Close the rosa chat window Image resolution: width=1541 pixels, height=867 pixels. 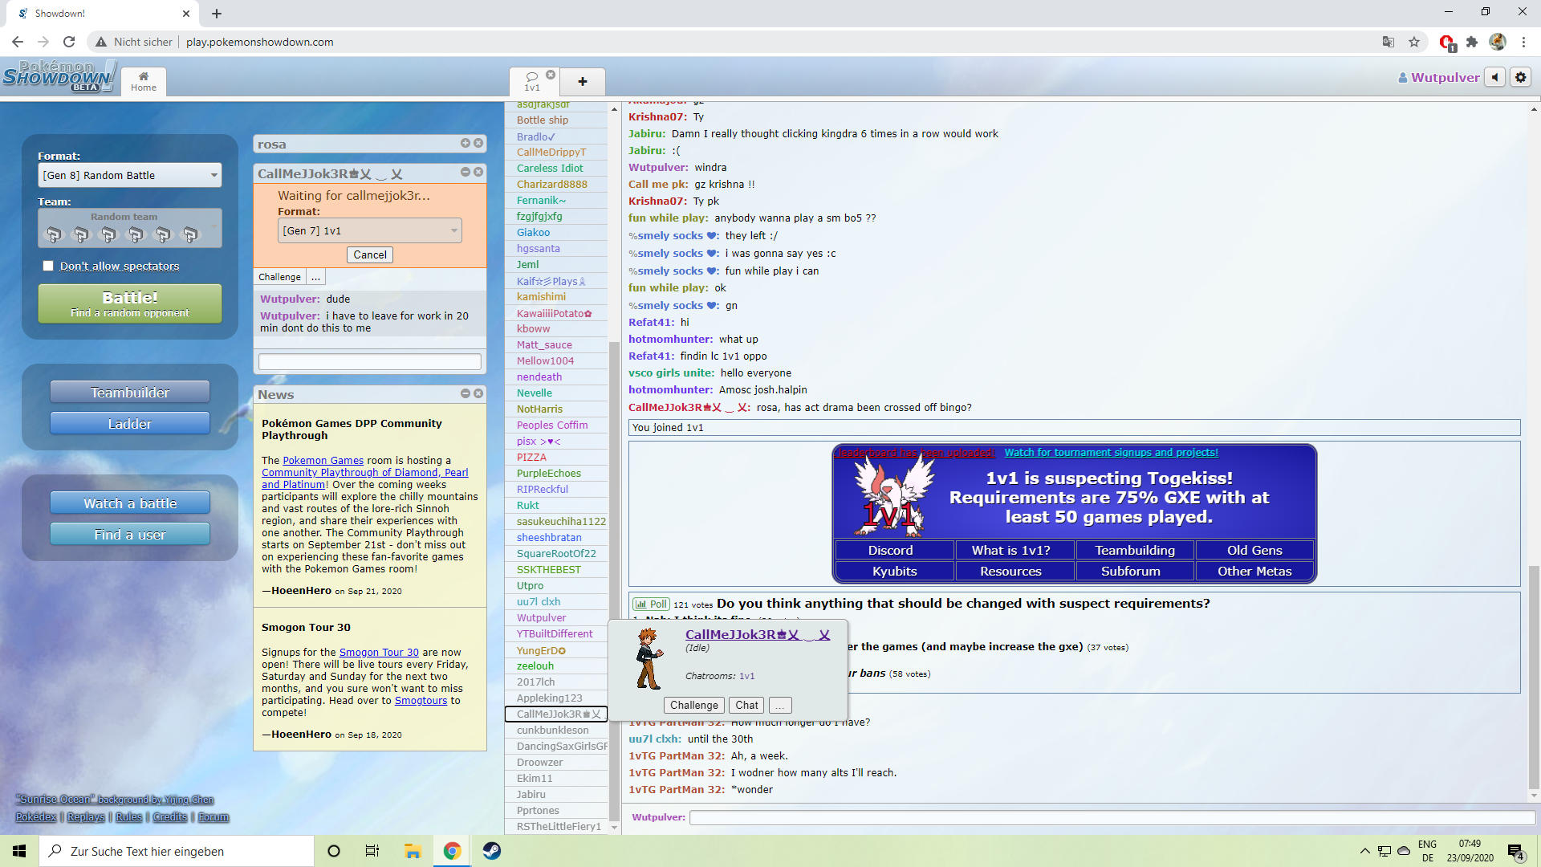pos(478,143)
